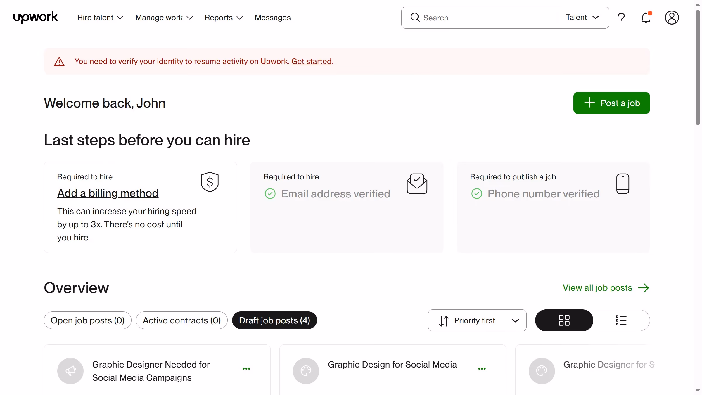The height and width of the screenshot is (395, 702).
Task: Click the phone device icon
Action: (623, 184)
